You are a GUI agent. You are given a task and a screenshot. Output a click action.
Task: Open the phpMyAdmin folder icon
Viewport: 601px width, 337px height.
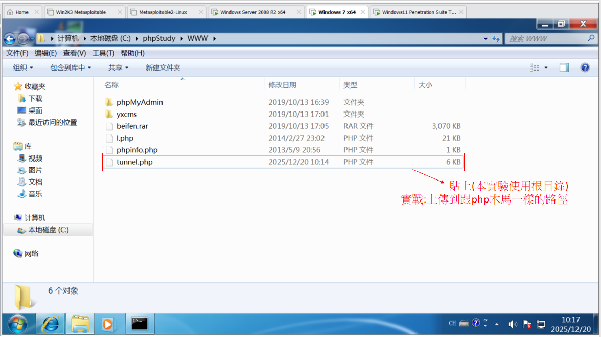point(109,102)
